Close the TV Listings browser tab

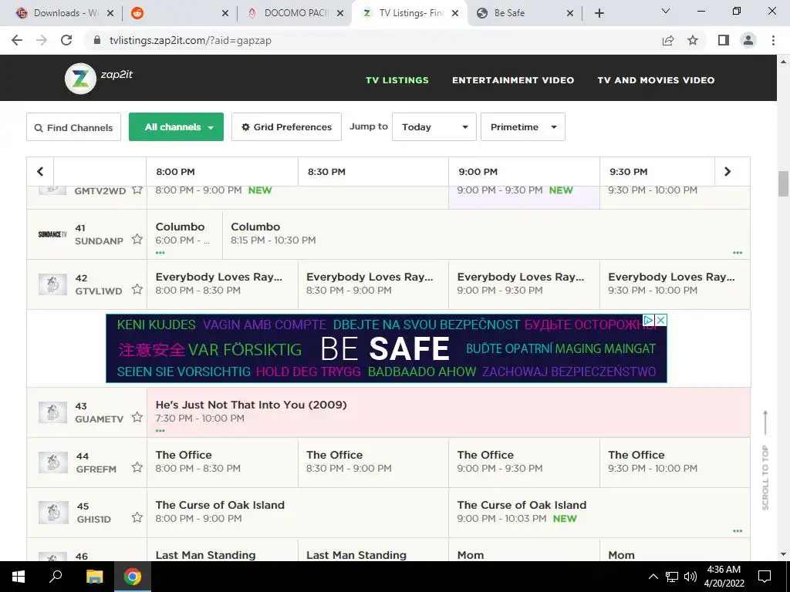click(455, 13)
